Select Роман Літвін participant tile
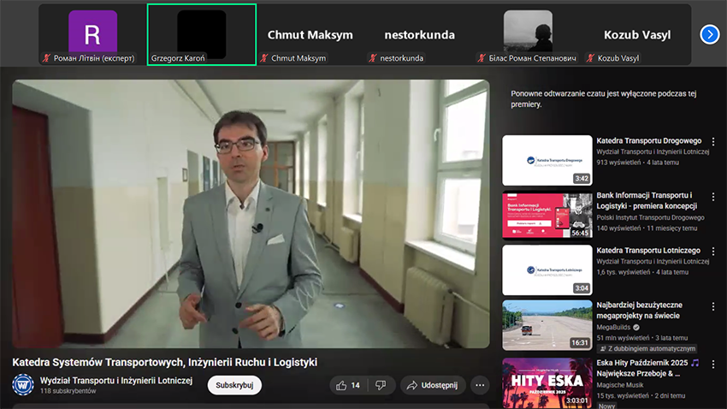Image resolution: width=727 pixels, height=409 pixels. pos(92,34)
